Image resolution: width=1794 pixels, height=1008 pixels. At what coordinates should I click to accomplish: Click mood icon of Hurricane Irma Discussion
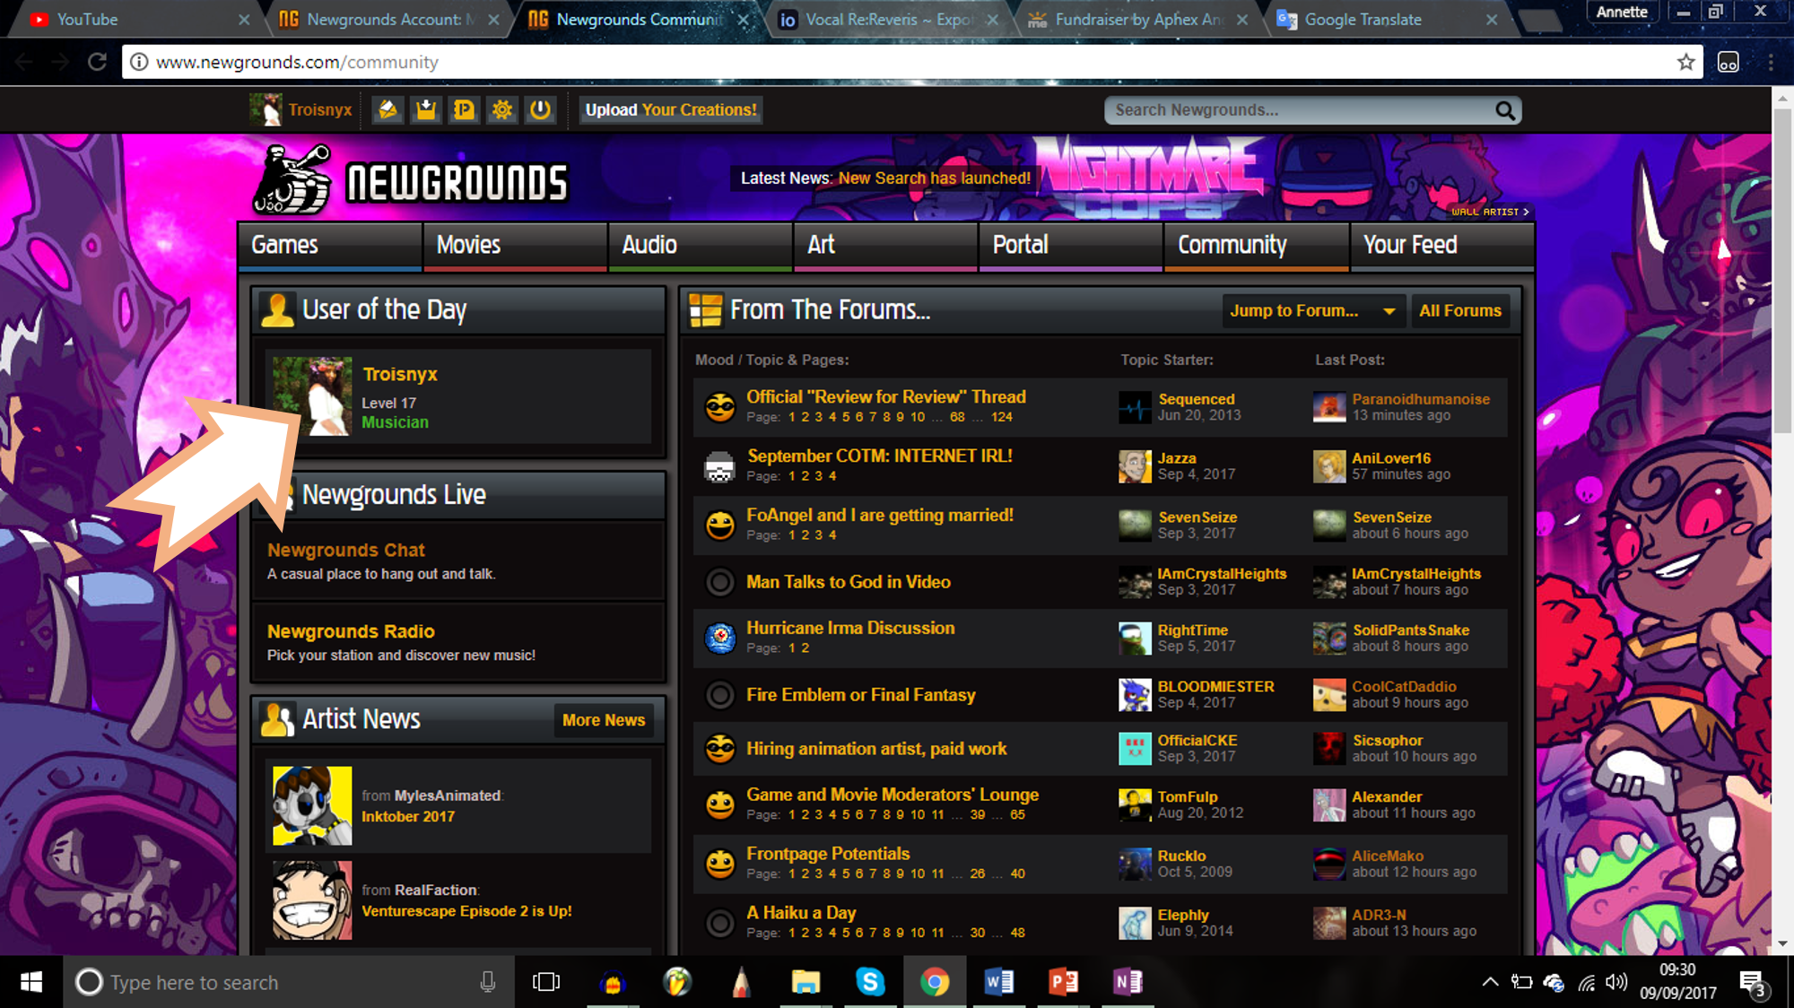(719, 638)
